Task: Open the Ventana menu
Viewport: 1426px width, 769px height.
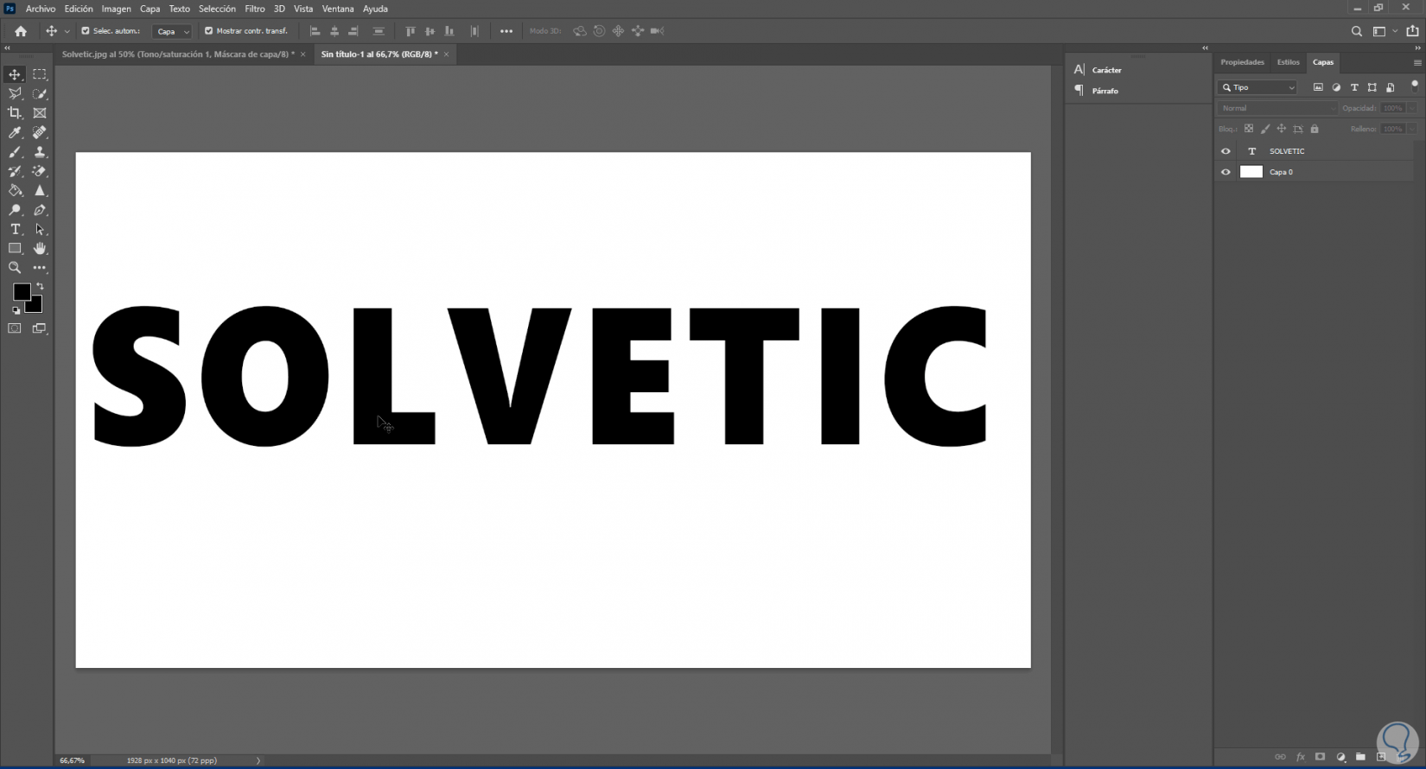Action: point(338,9)
